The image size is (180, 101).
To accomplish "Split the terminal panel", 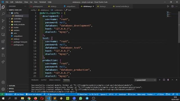I will [x=164, y=80].
